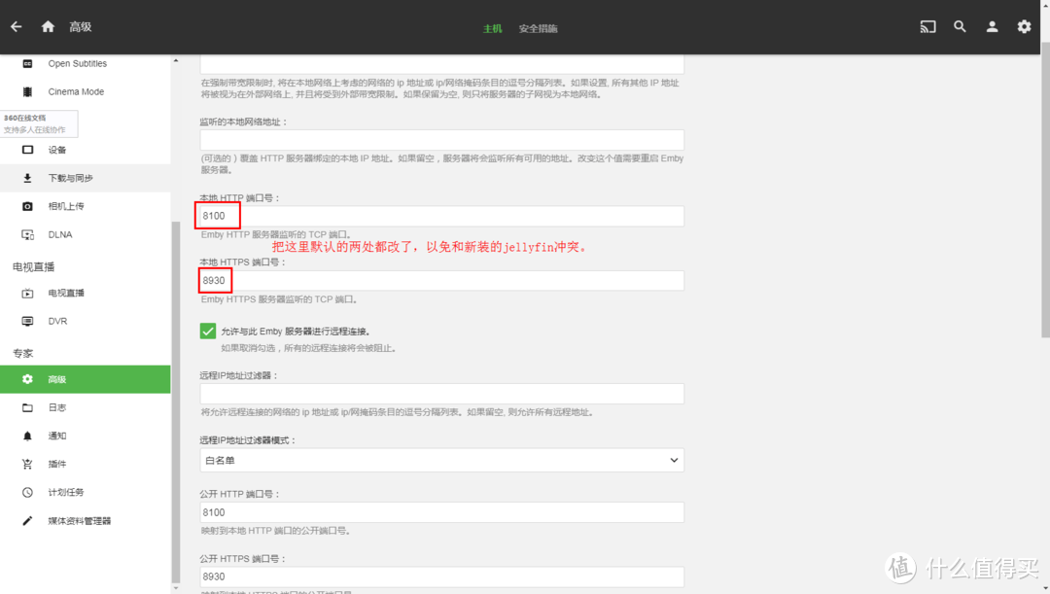The height and width of the screenshot is (594, 1050).
Task: Click the 远程IP地址过滤器 input field
Action: 442,394
